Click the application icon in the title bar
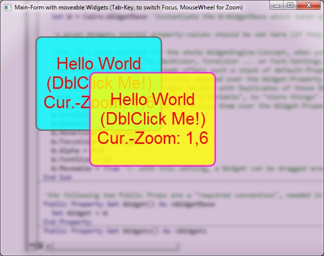 click(x=7, y=7)
